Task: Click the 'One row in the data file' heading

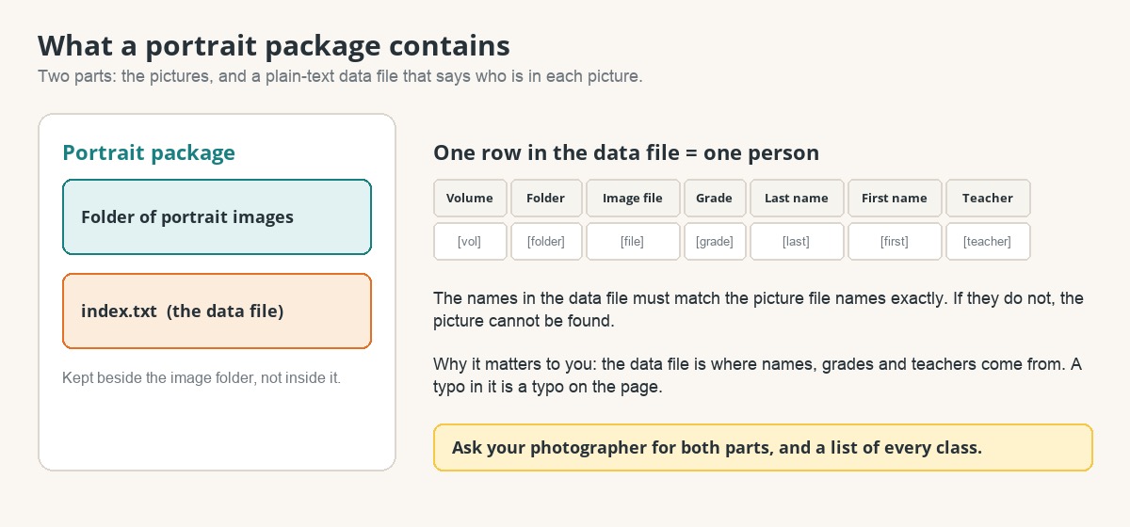Action: click(x=626, y=152)
